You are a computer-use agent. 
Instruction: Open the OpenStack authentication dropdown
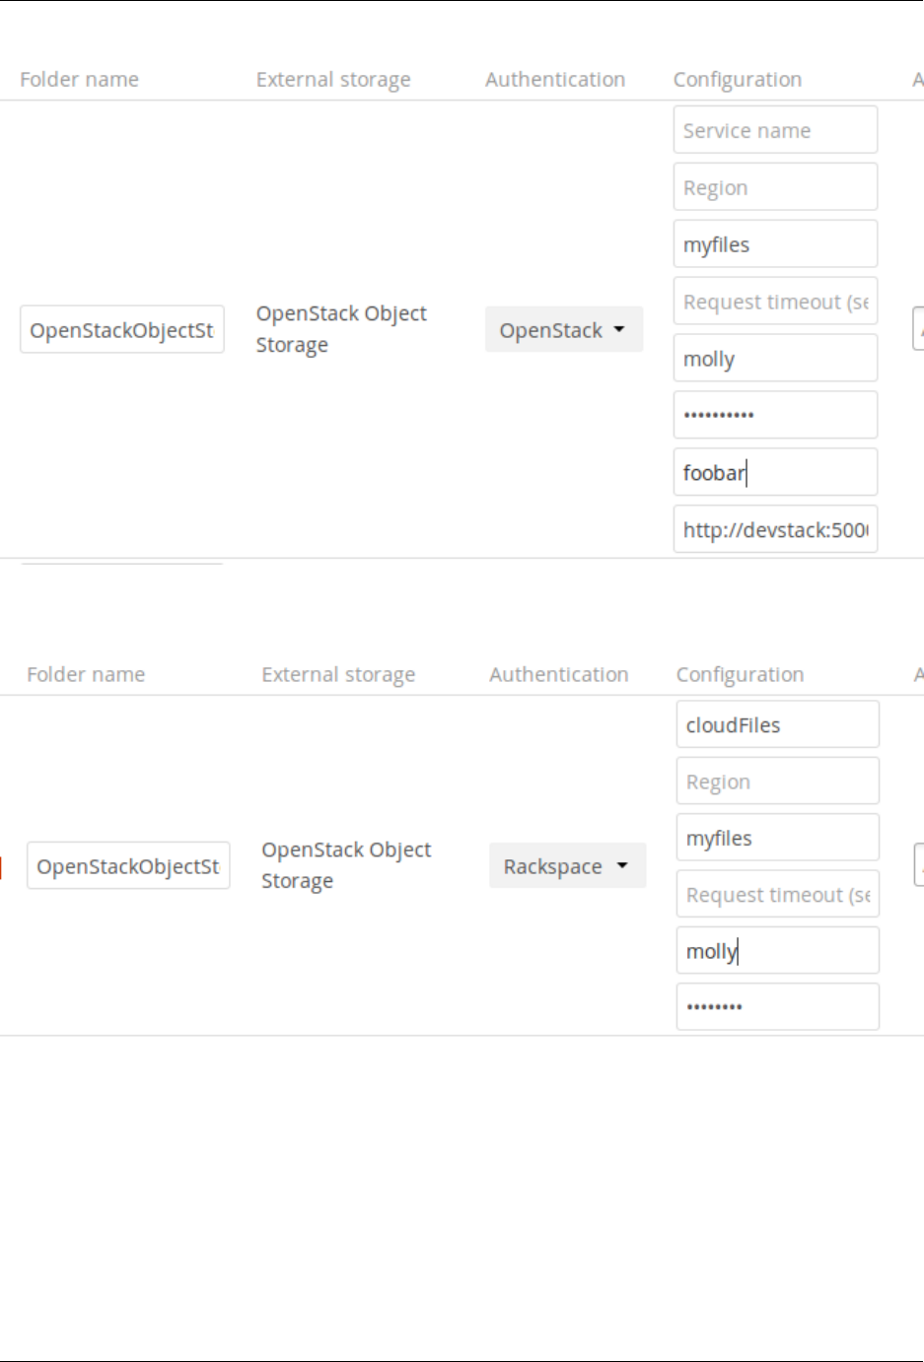(x=563, y=330)
